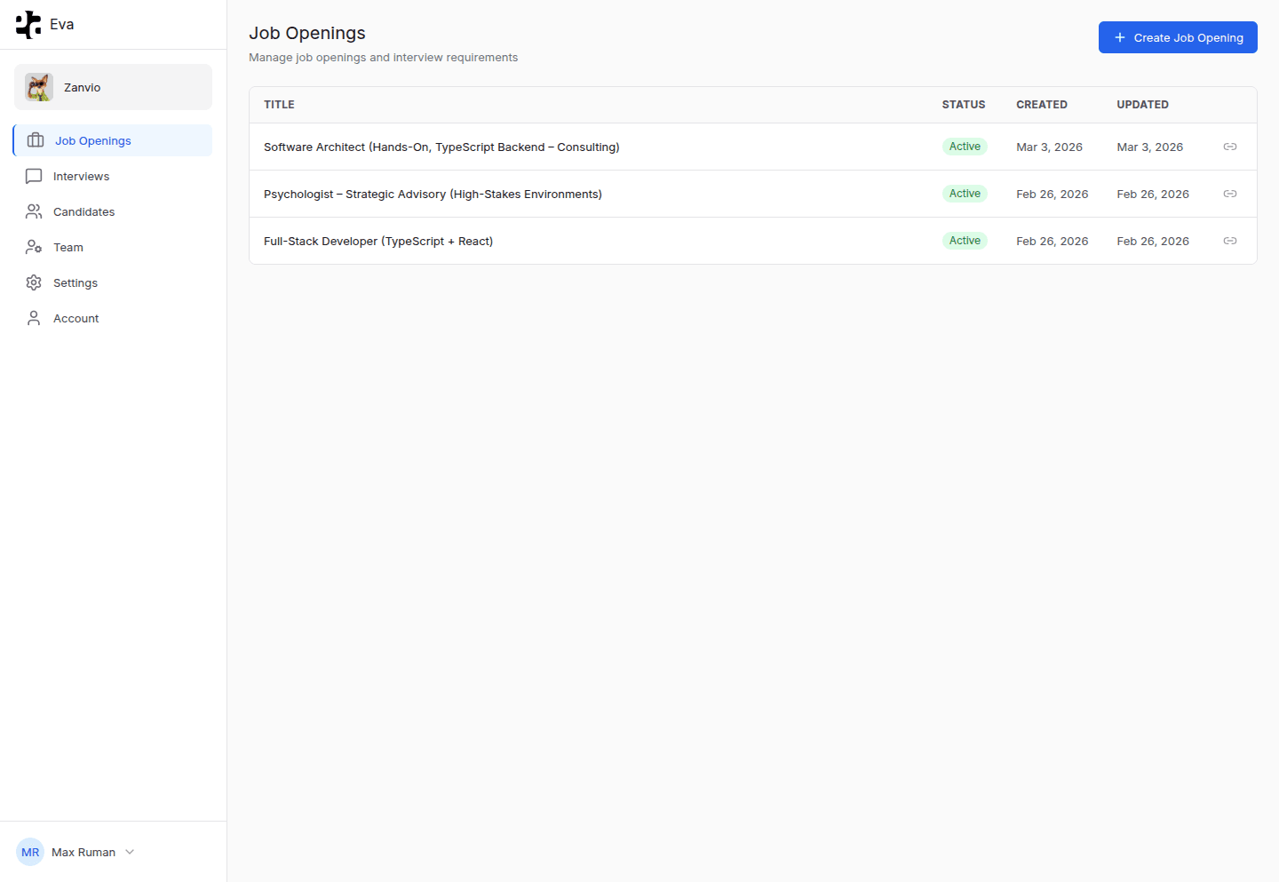1279x882 pixels.
Task: Go to Interviews in the sidebar
Action: (x=113, y=176)
